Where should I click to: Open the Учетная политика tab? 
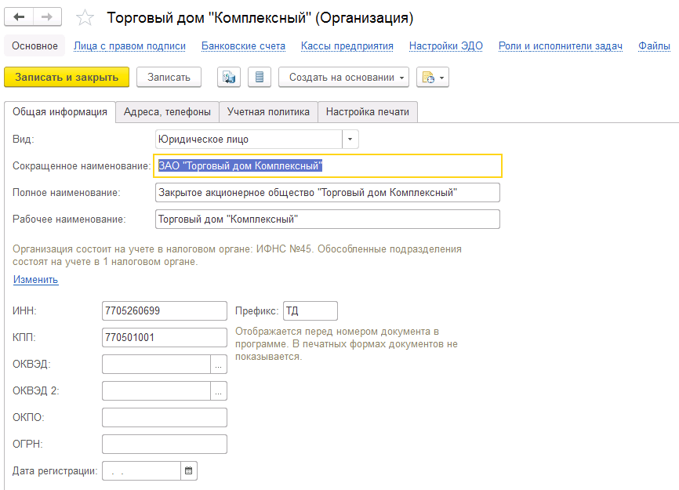pos(268,112)
